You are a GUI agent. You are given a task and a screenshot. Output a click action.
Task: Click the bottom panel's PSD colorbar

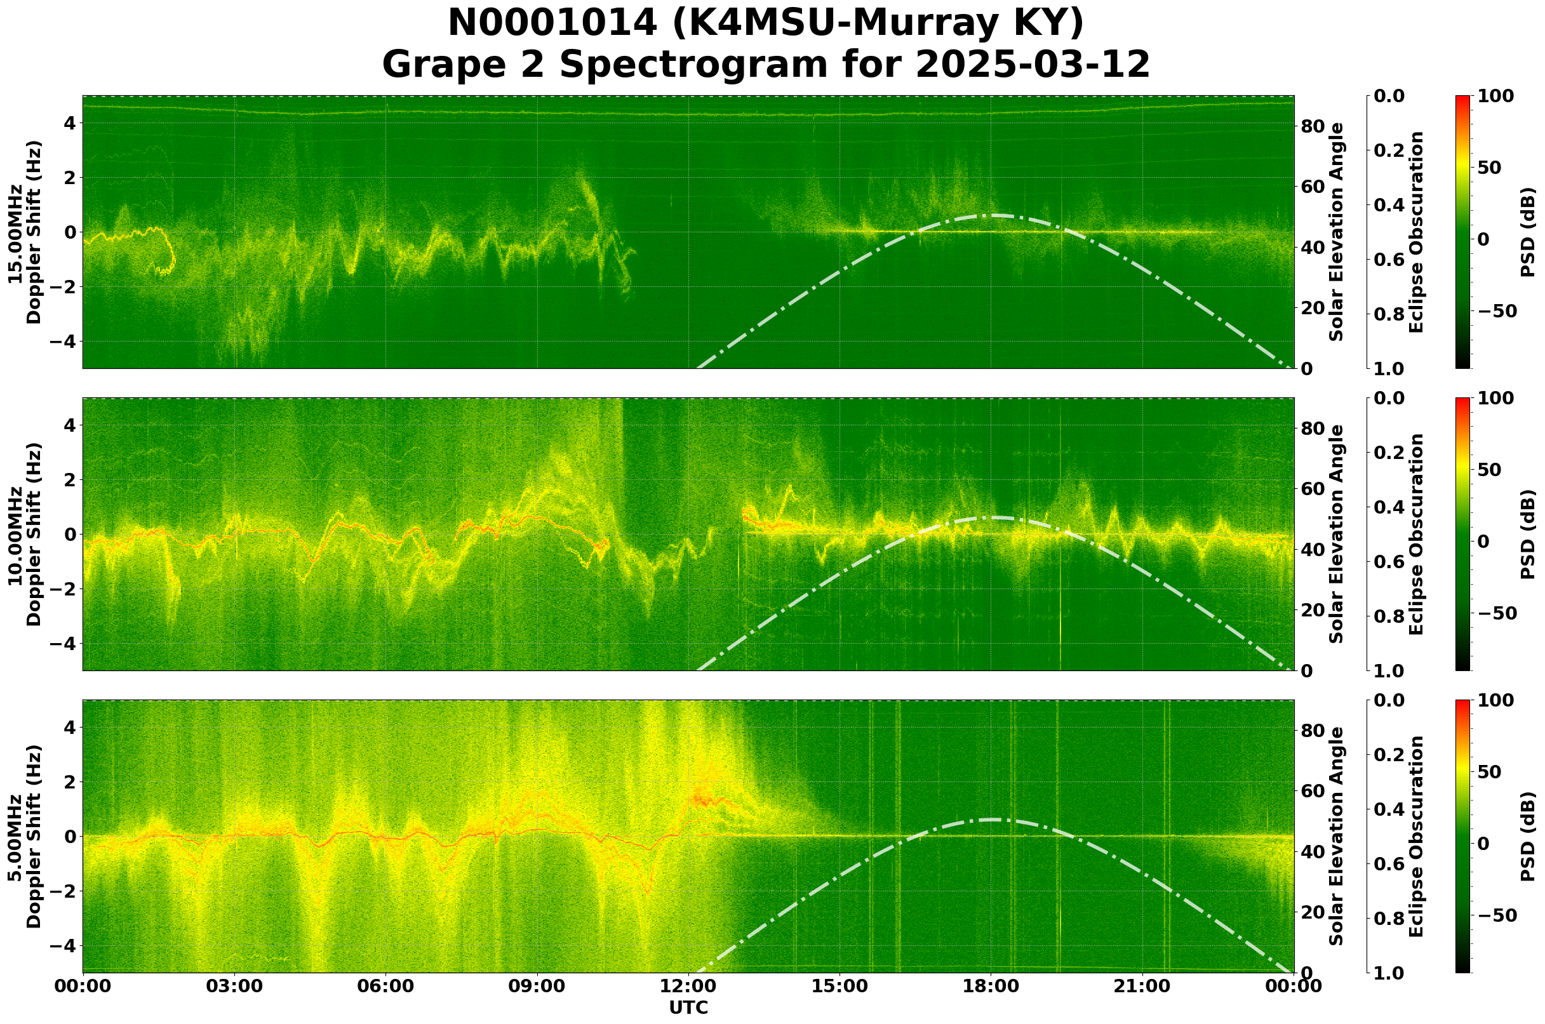click(1462, 837)
